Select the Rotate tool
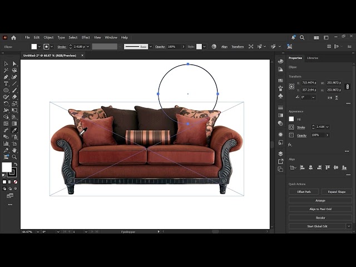Screen dimensions: 356x267 (6, 103)
